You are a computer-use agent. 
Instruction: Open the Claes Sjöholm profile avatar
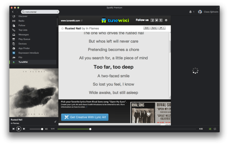tap(200, 12)
